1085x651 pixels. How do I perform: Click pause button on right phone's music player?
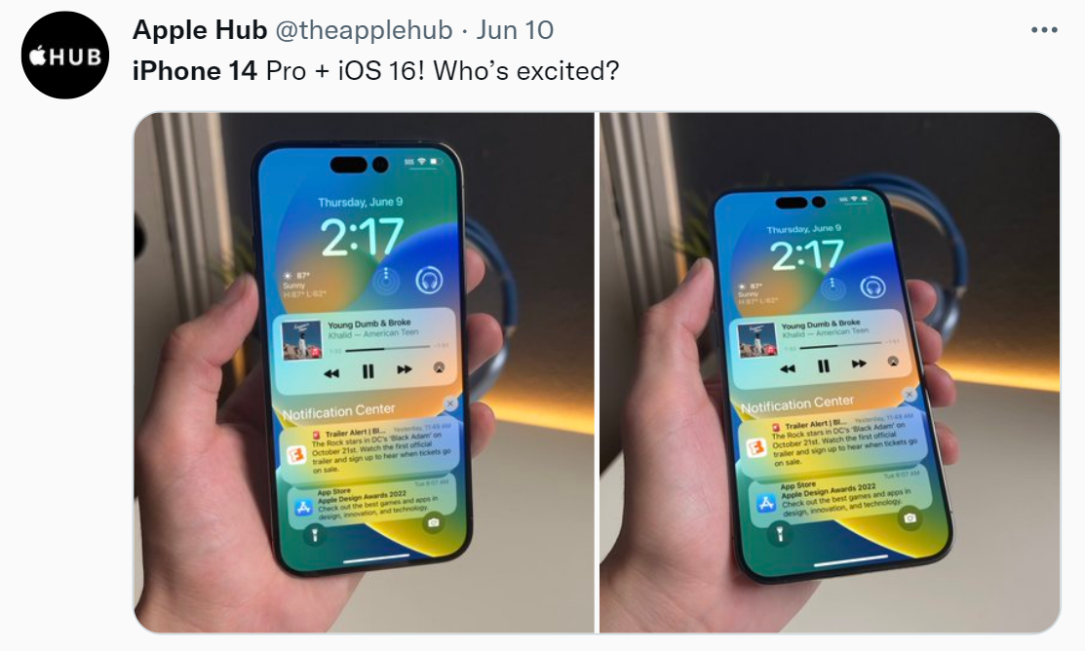point(824,366)
